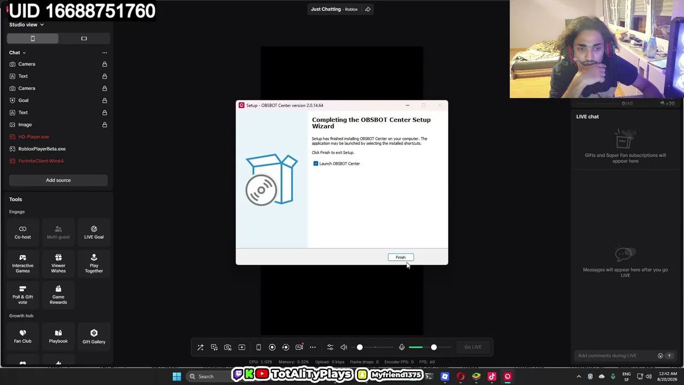The image size is (684, 385).
Task: Click the Add source button
Action: [58, 180]
